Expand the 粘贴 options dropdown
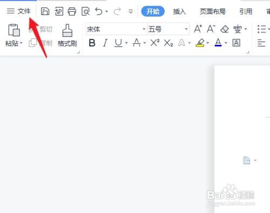 coord(21,43)
